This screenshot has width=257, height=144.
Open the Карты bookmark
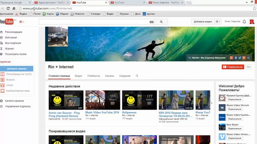[x=48, y=14]
